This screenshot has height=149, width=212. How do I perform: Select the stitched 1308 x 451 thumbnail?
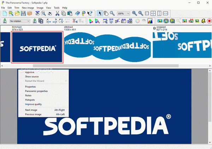pyautogui.click(x=107, y=47)
